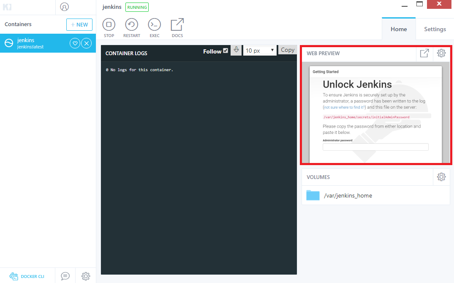Open the DOCS link icon
Viewport: 454px width, 283px height.
177,28
